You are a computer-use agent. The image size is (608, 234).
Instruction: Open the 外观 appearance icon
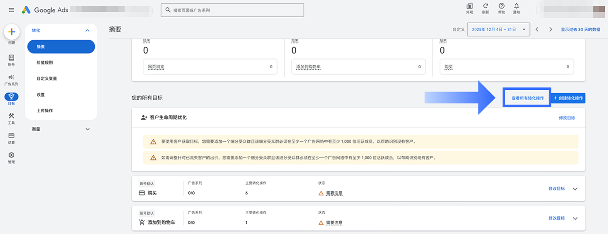coord(469,6)
